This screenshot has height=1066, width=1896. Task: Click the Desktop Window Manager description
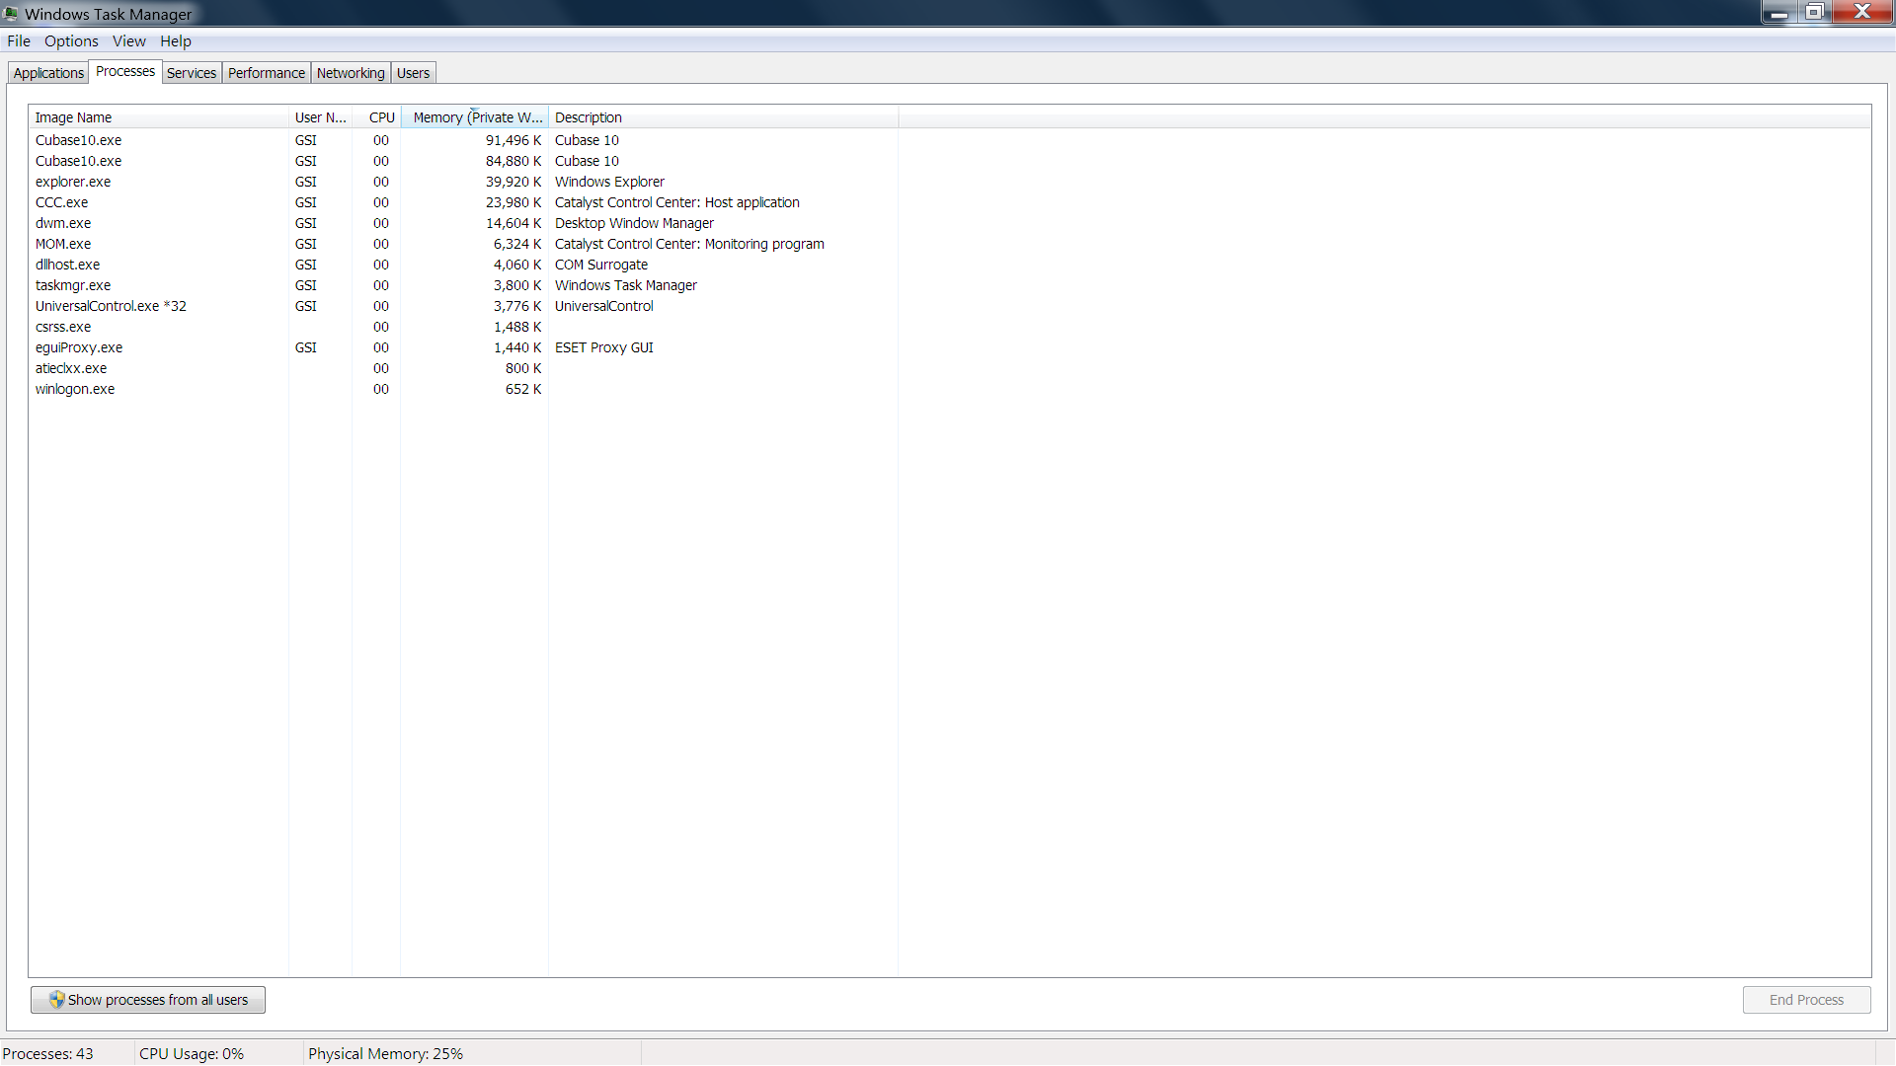(x=634, y=223)
